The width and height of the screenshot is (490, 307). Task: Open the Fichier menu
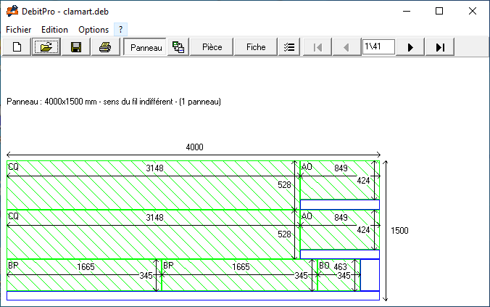[x=18, y=30]
